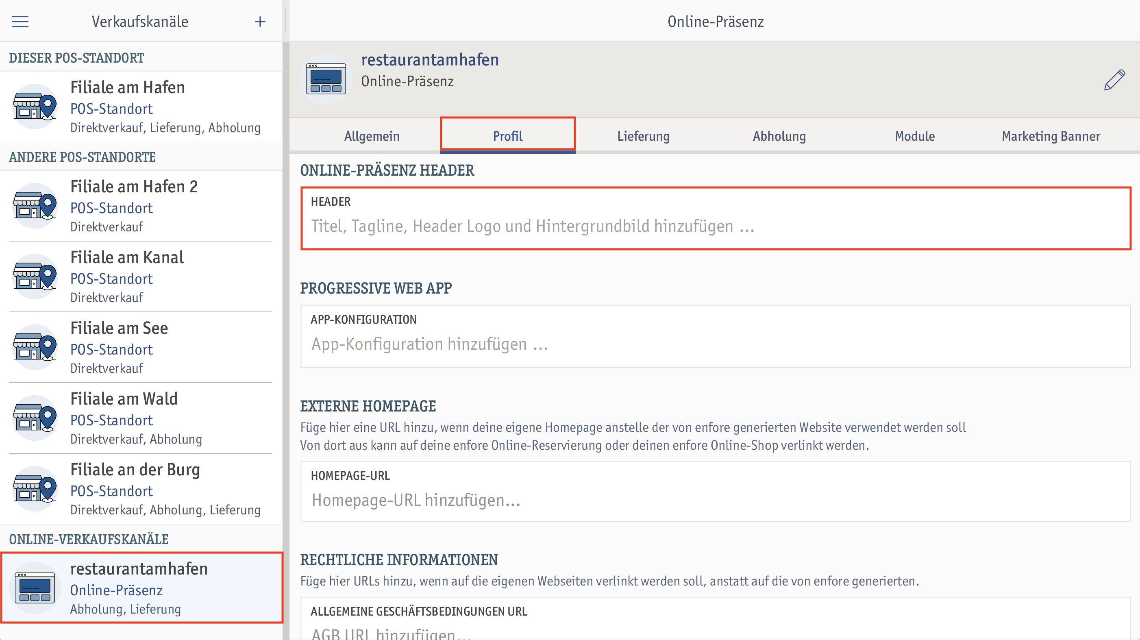Select Filiale am Wald list title

tap(124, 399)
